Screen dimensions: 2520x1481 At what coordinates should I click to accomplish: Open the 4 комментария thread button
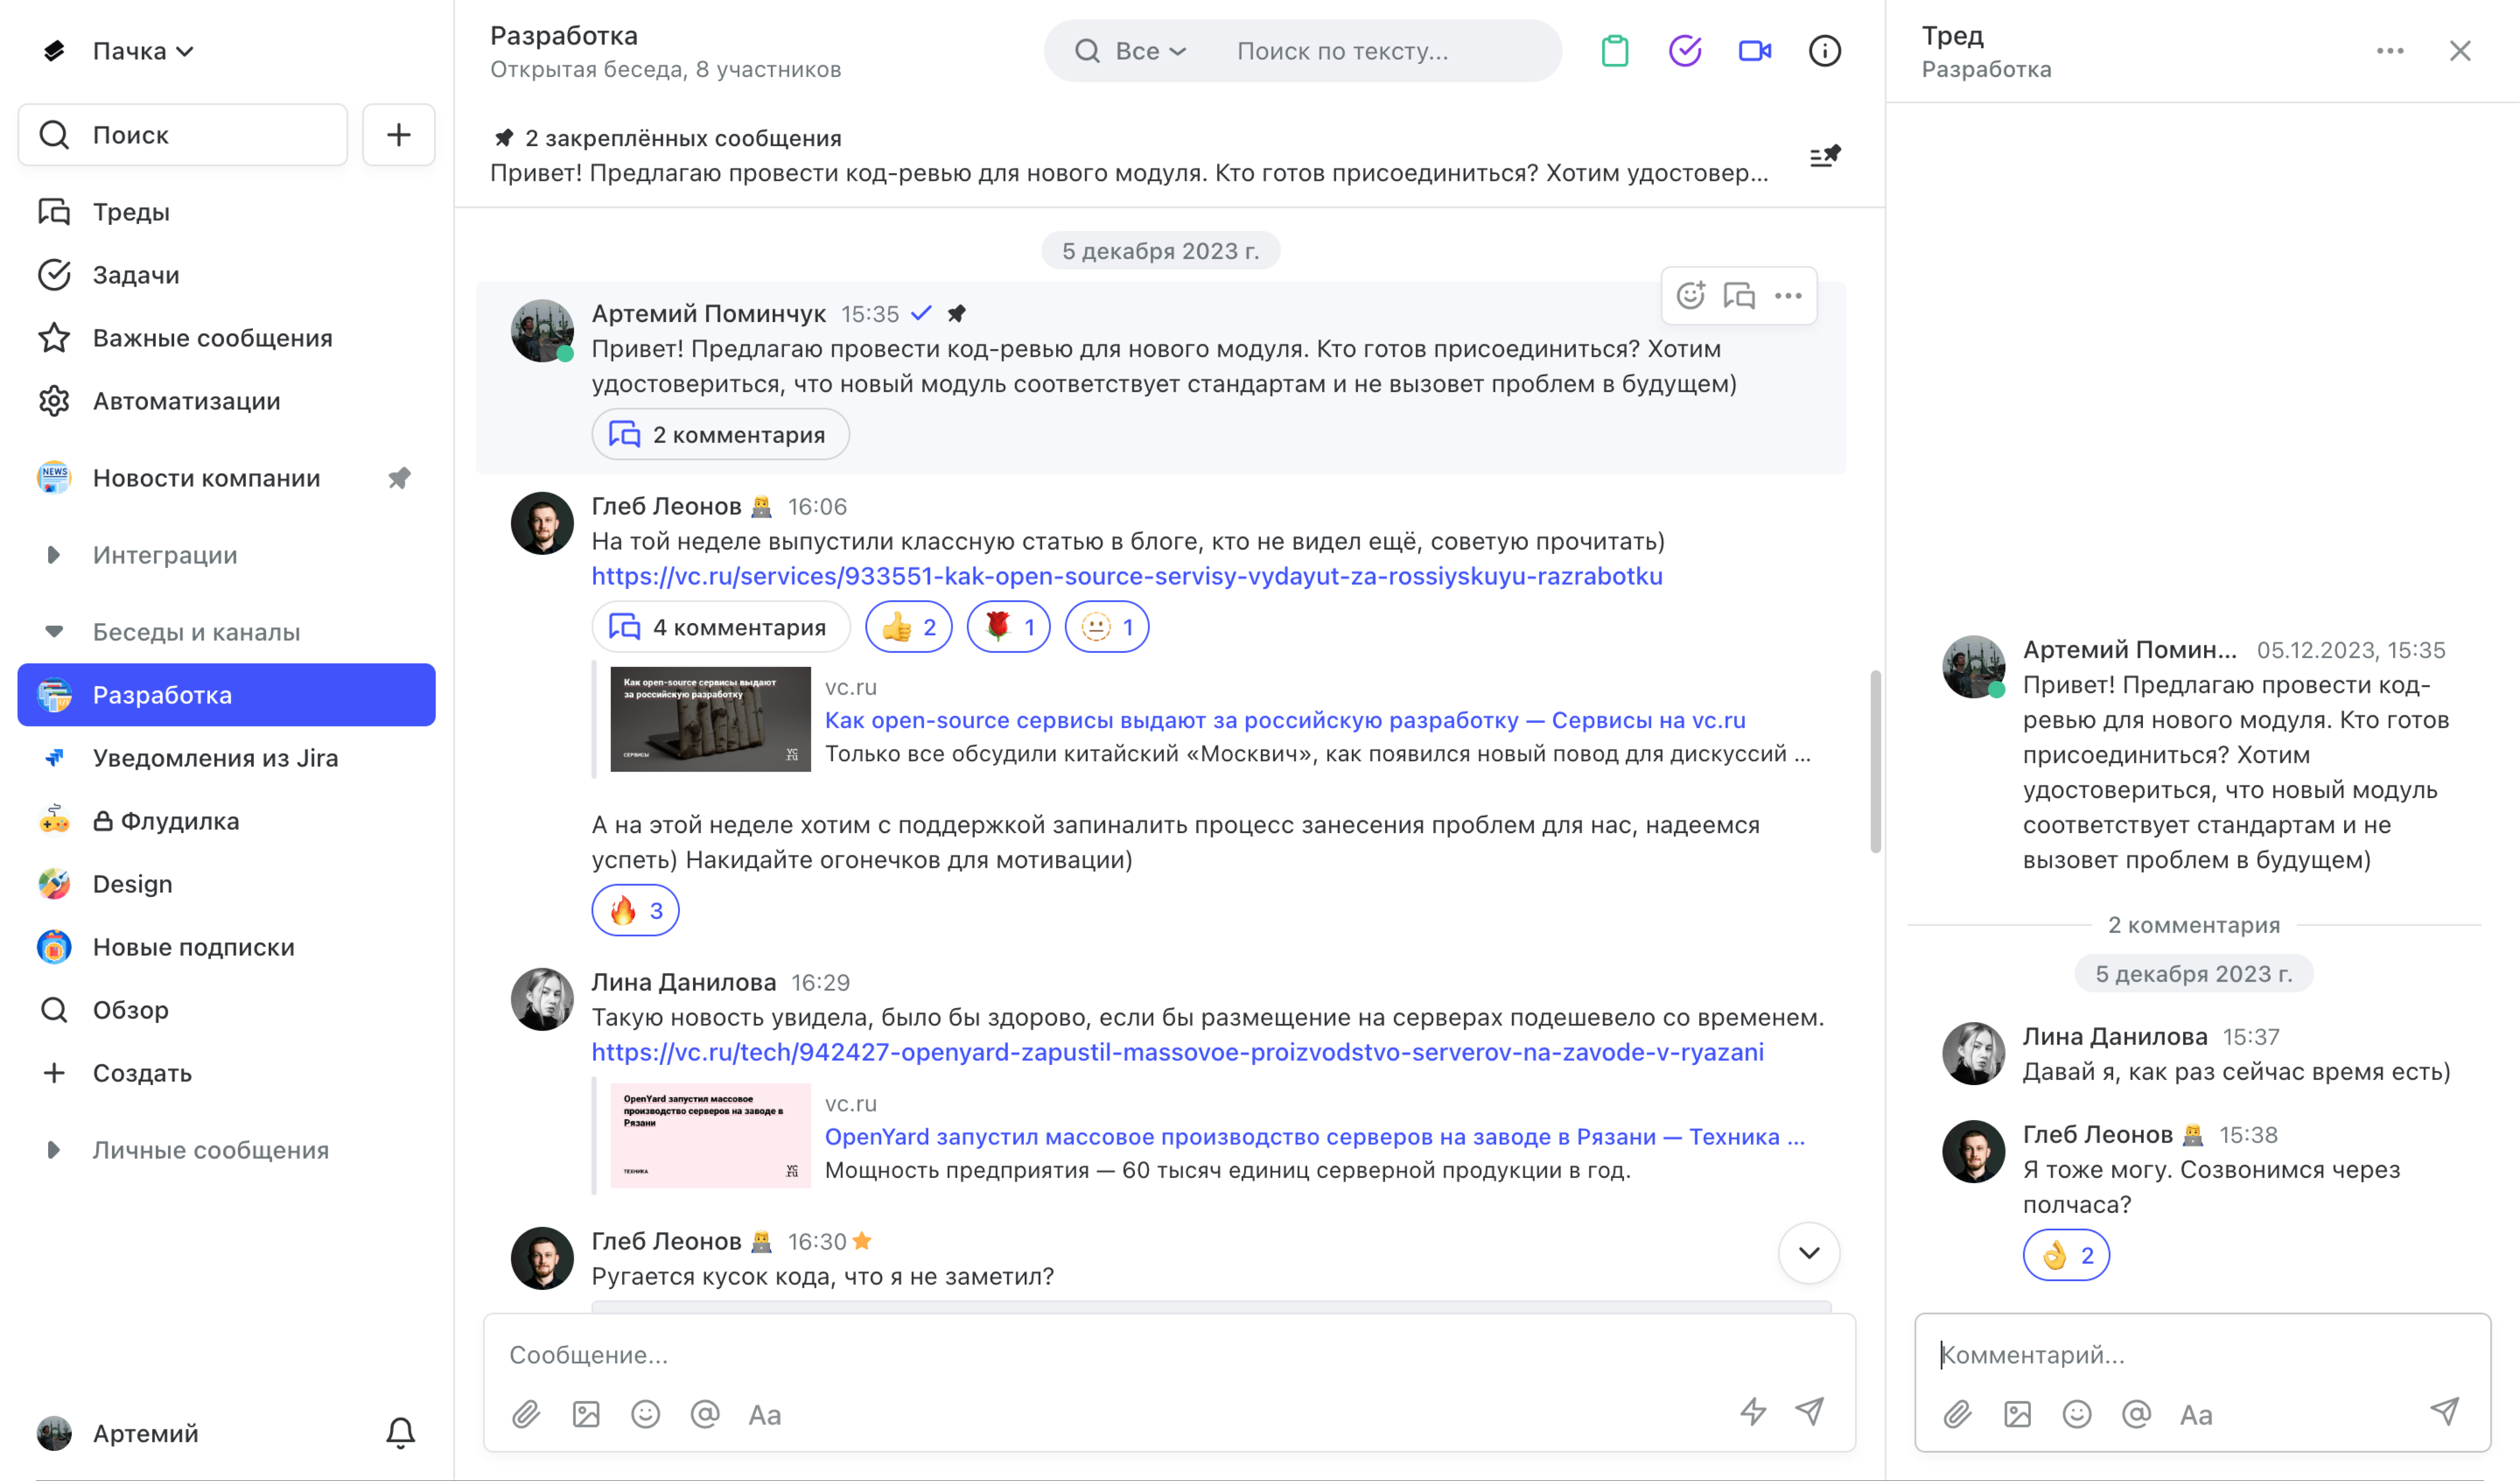tap(721, 627)
